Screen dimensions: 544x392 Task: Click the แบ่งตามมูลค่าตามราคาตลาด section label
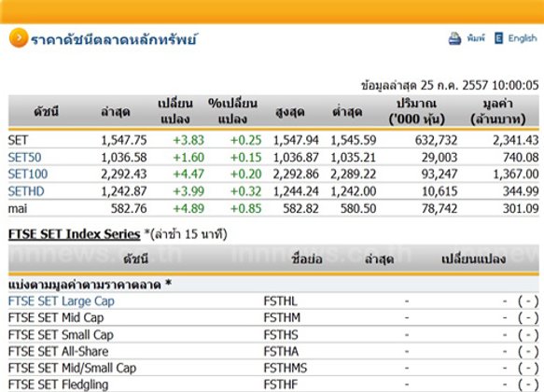(x=90, y=285)
